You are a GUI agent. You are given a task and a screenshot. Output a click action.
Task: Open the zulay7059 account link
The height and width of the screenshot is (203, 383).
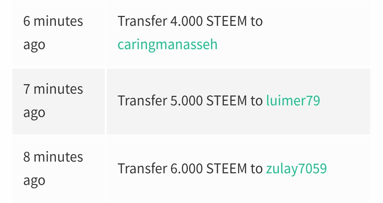(x=296, y=169)
